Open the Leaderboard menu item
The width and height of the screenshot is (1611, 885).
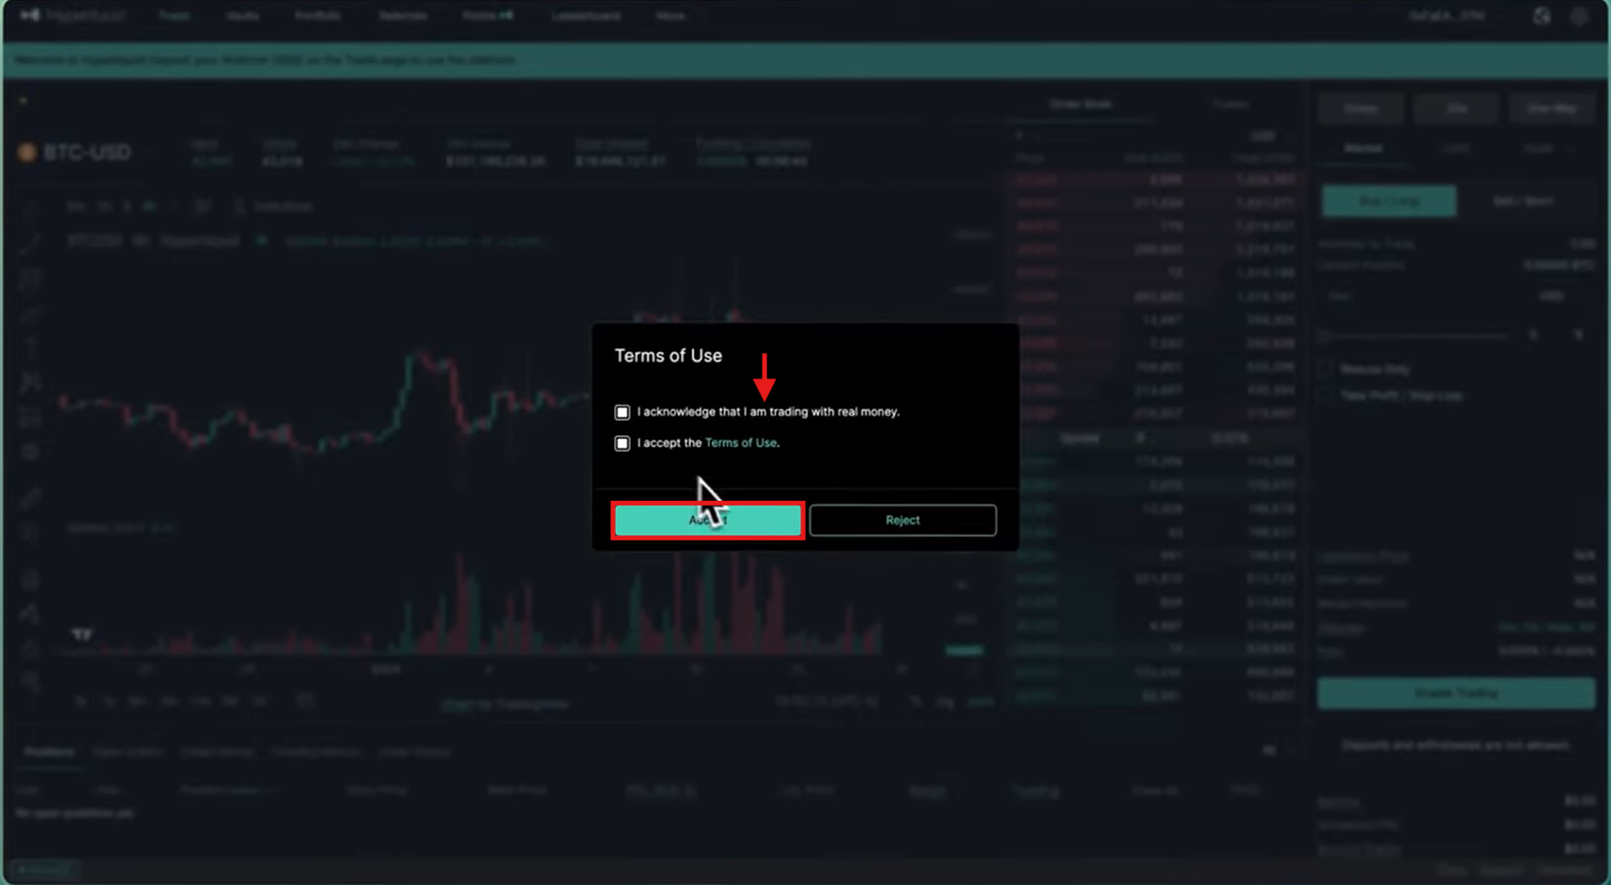coord(586,15)
